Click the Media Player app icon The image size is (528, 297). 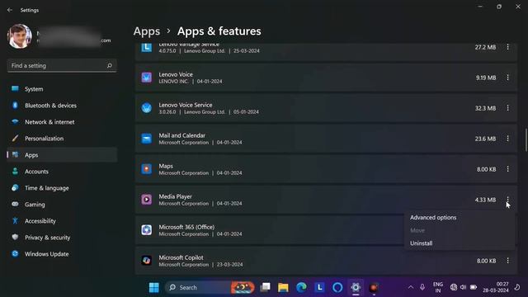point(147,200)
